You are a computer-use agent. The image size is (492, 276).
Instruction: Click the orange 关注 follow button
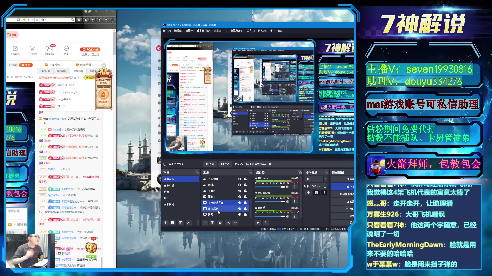coord(26,65)
